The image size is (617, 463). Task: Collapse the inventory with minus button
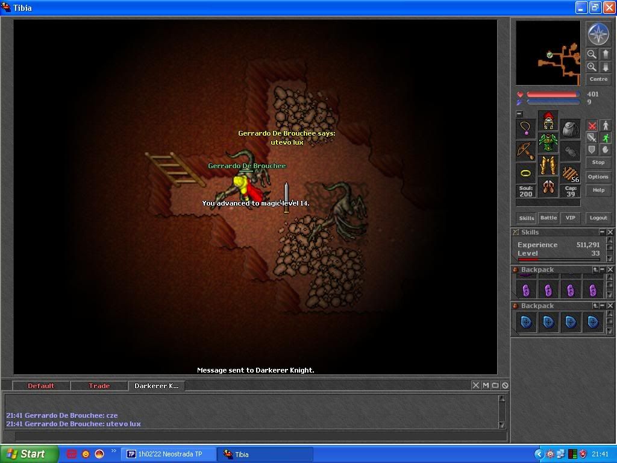click(519, 113)
